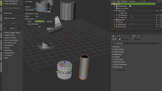Toggle visibility eye of WScrew.002
162x91 pixels.
[157, 27]
